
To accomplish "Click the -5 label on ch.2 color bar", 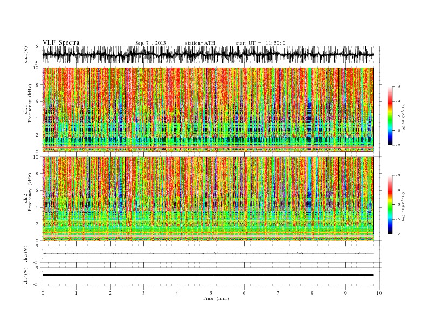I will [x=398, y=205].
